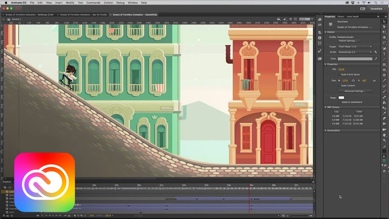Open the Align panel icon
Viewport: 389px width, 219px height.
pos(319,32)
